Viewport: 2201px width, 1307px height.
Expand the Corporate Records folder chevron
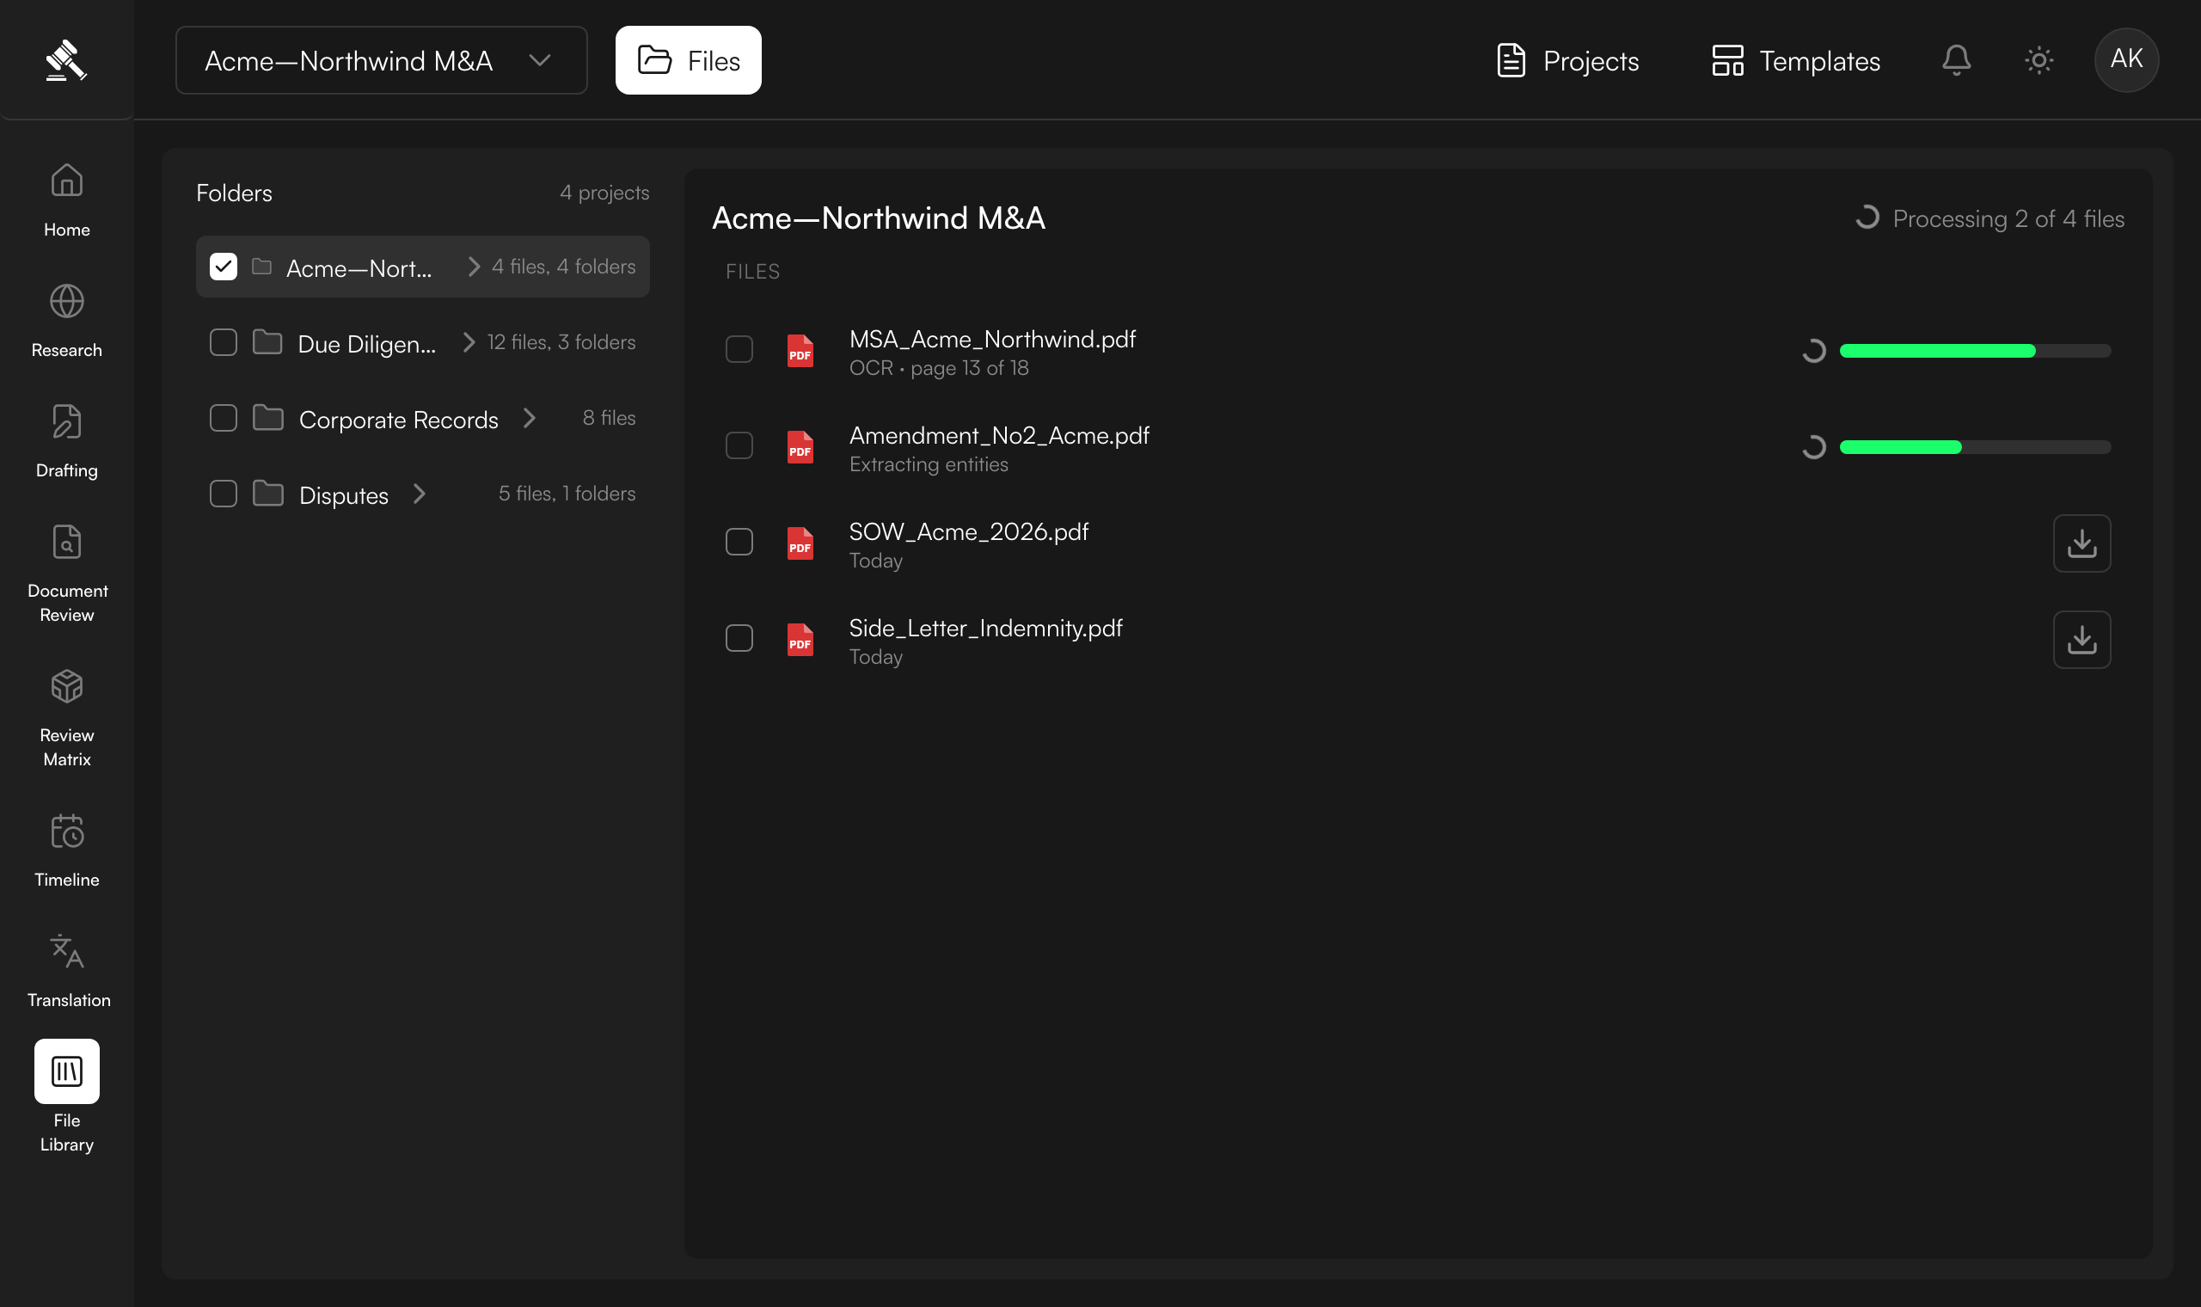[529, 419]
